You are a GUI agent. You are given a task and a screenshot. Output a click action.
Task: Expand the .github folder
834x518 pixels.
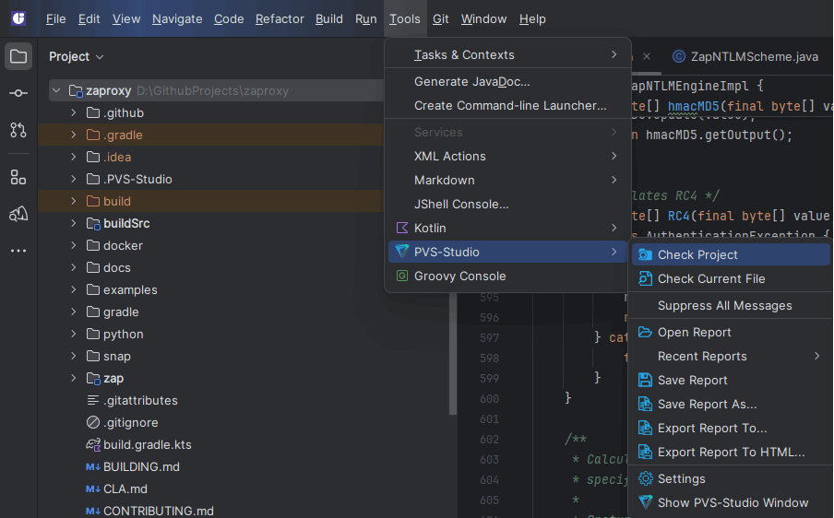tap(73, 112)
